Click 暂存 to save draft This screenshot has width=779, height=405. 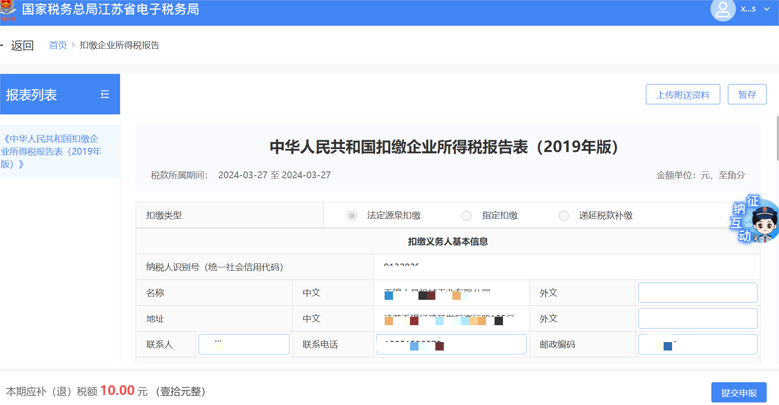pyautogui.click(x=747, y=95)
